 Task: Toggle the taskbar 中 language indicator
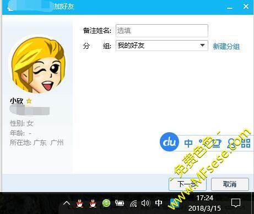159,203
